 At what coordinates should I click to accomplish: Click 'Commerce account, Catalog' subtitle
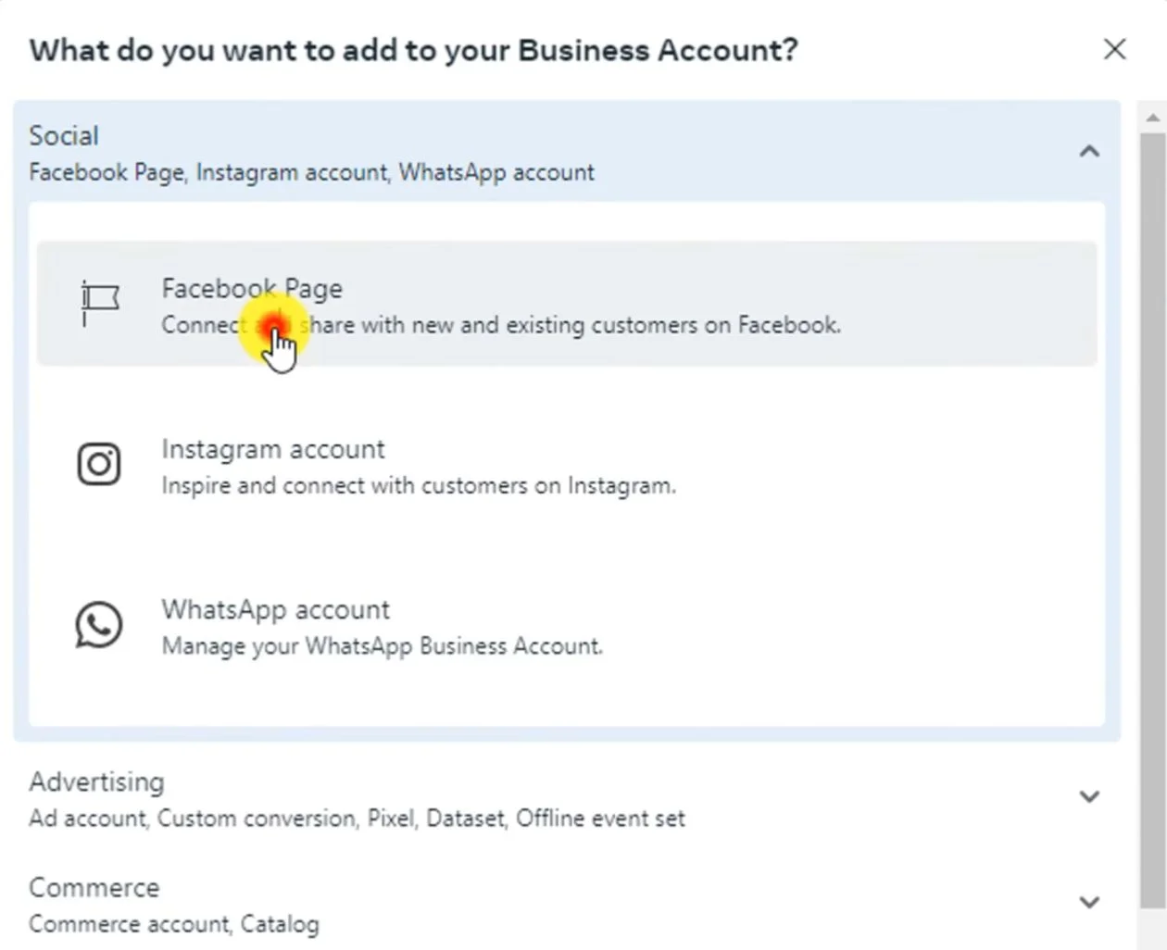click(x=174, y=924)
